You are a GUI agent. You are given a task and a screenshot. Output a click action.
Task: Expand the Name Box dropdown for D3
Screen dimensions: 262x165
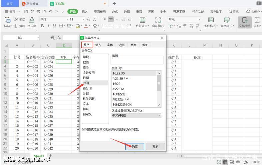pyautogui.click(x=38, y=38)
